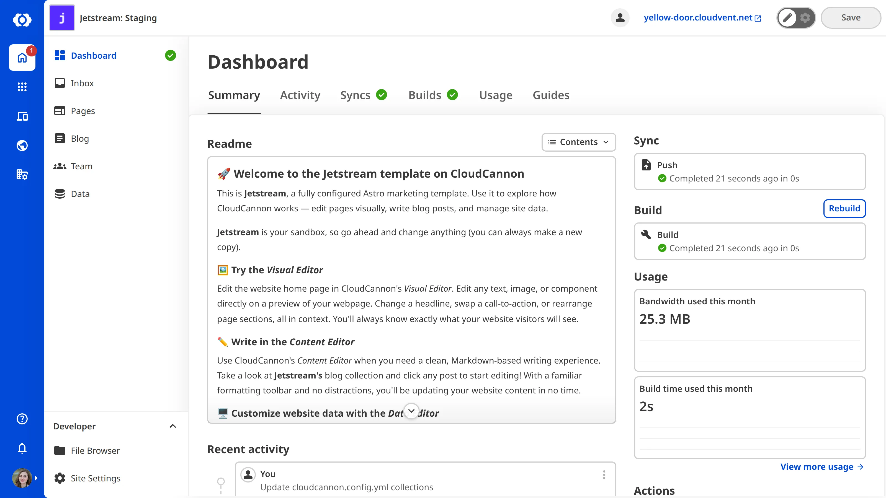Open the Build time used this month card
This screenshot has width=886, height=498.
pos(750,417)
